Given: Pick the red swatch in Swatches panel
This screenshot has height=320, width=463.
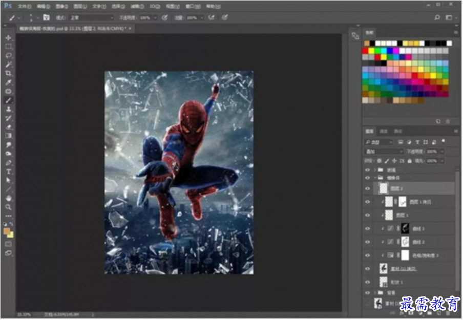Looking at the screenshot, I should tap(365, 51).
